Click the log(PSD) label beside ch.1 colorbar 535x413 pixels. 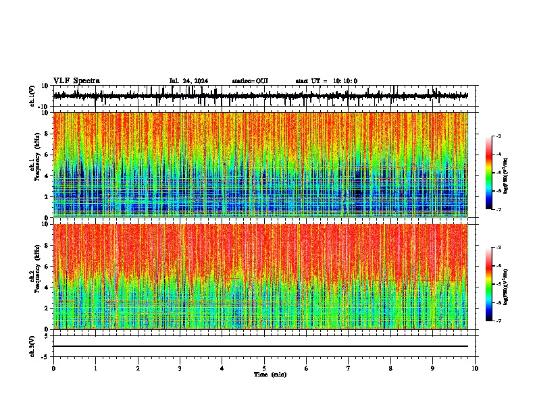coord(505,176)
